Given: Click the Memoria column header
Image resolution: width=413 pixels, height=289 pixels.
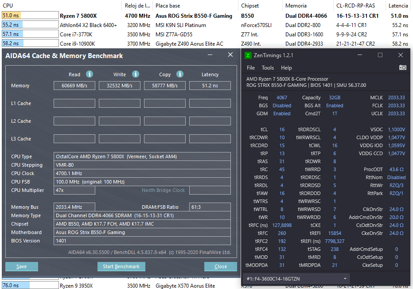Looking at the screenshot, I should click(x=308, y=5).
